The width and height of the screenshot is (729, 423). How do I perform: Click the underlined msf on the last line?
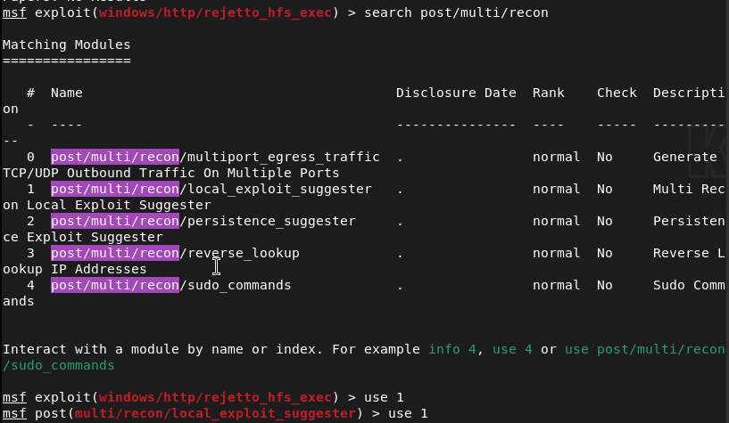click(14, 414)
